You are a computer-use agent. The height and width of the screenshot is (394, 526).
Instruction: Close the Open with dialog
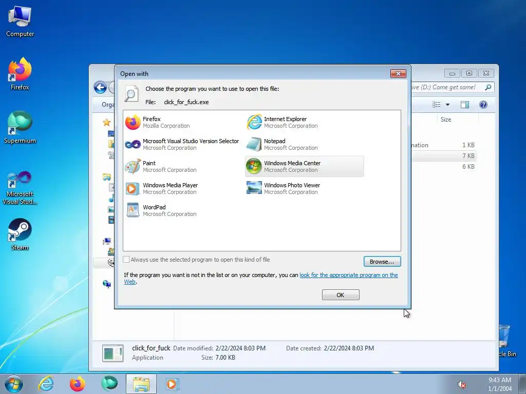tap(398, 73)
